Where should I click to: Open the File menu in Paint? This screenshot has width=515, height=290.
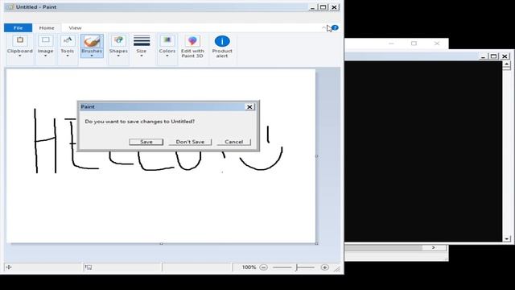tap(18, 28)
